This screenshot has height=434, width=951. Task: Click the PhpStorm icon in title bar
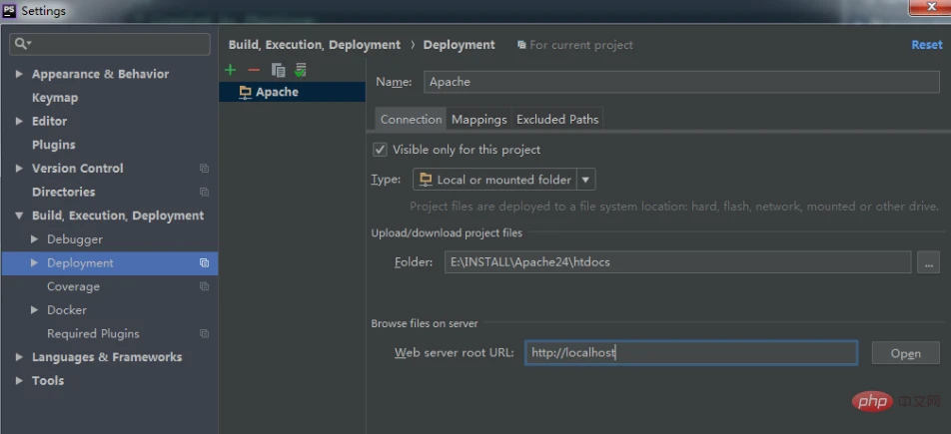click(9, 10)
